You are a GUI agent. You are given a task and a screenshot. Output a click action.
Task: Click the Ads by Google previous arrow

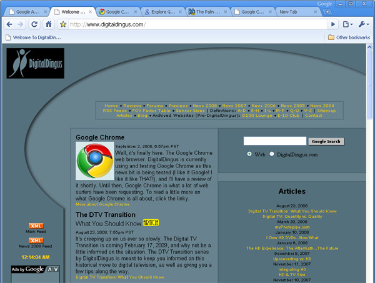pyautogui.click(x=49, y=269)
